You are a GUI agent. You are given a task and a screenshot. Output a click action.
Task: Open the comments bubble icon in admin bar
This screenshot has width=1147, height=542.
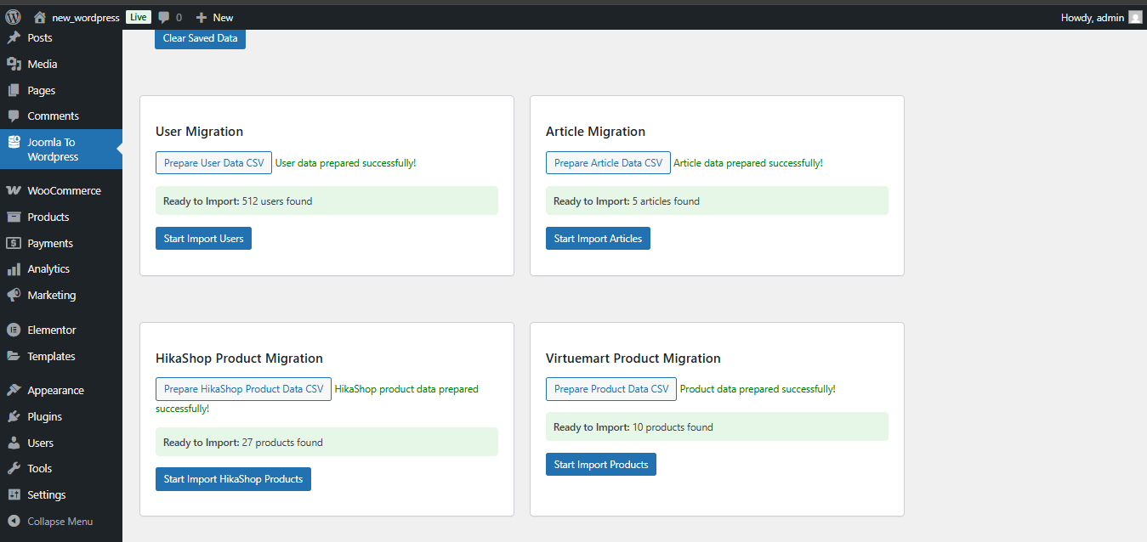click(x=164, y=17)
